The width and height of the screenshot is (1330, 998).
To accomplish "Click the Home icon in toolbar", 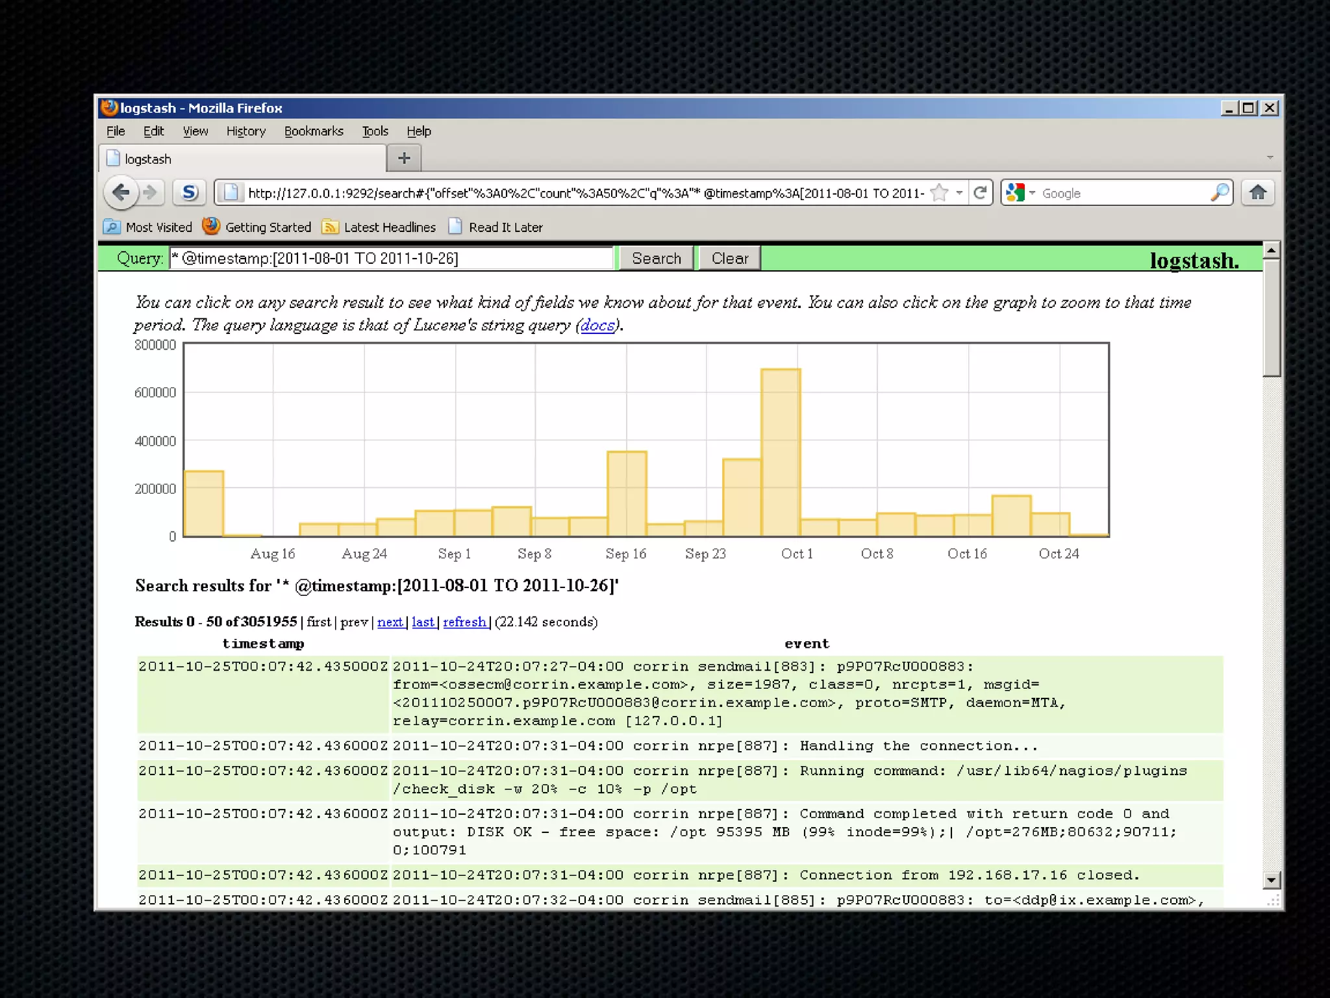I will point(1257,193).
